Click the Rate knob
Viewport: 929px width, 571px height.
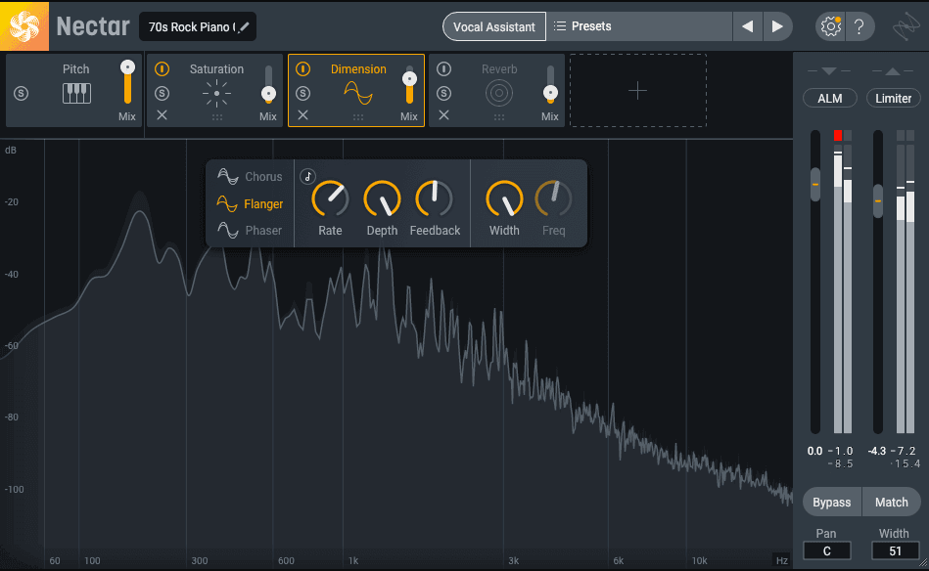tap(330, 198)
